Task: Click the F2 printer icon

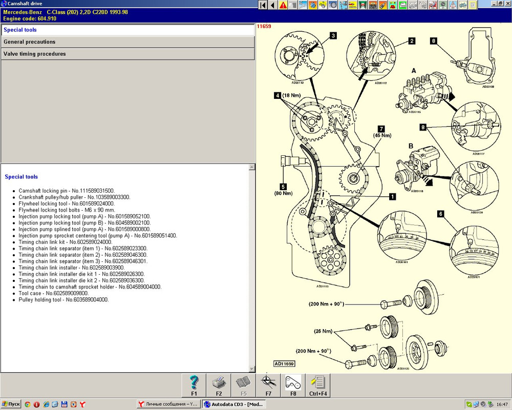Action: pyautogui.click(x=219, y=385)
